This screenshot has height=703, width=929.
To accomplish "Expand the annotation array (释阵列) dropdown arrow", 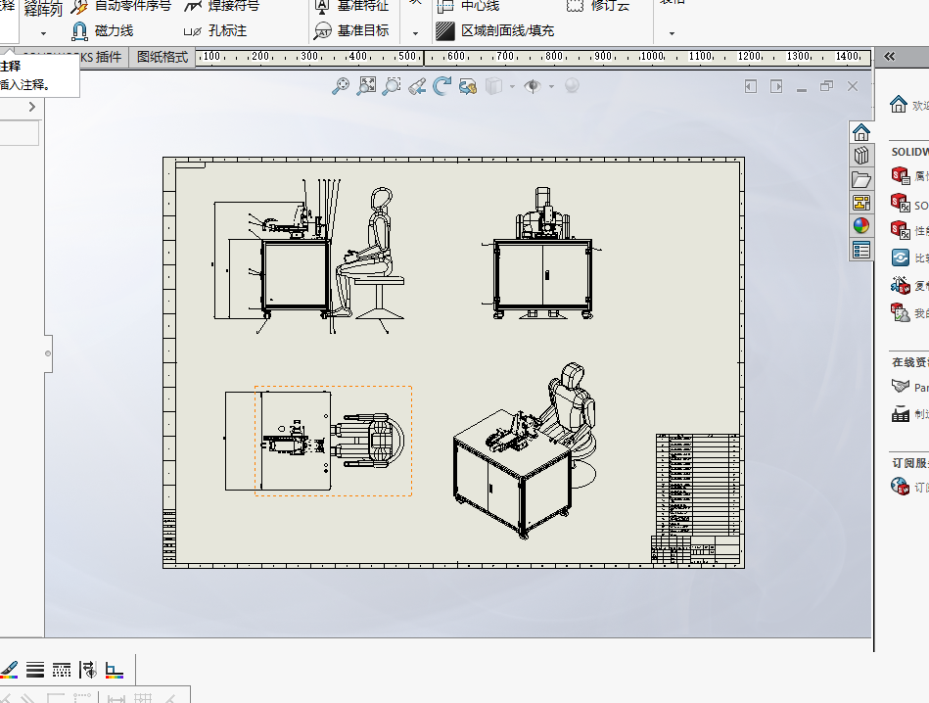I will (43, 33).
